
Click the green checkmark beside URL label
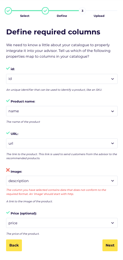coord(8,133)
